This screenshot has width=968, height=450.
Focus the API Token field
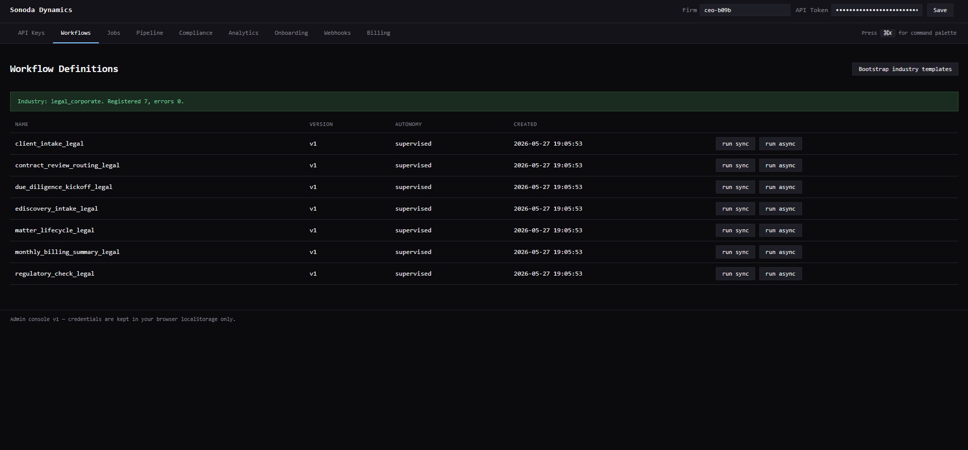pos(877,10)
